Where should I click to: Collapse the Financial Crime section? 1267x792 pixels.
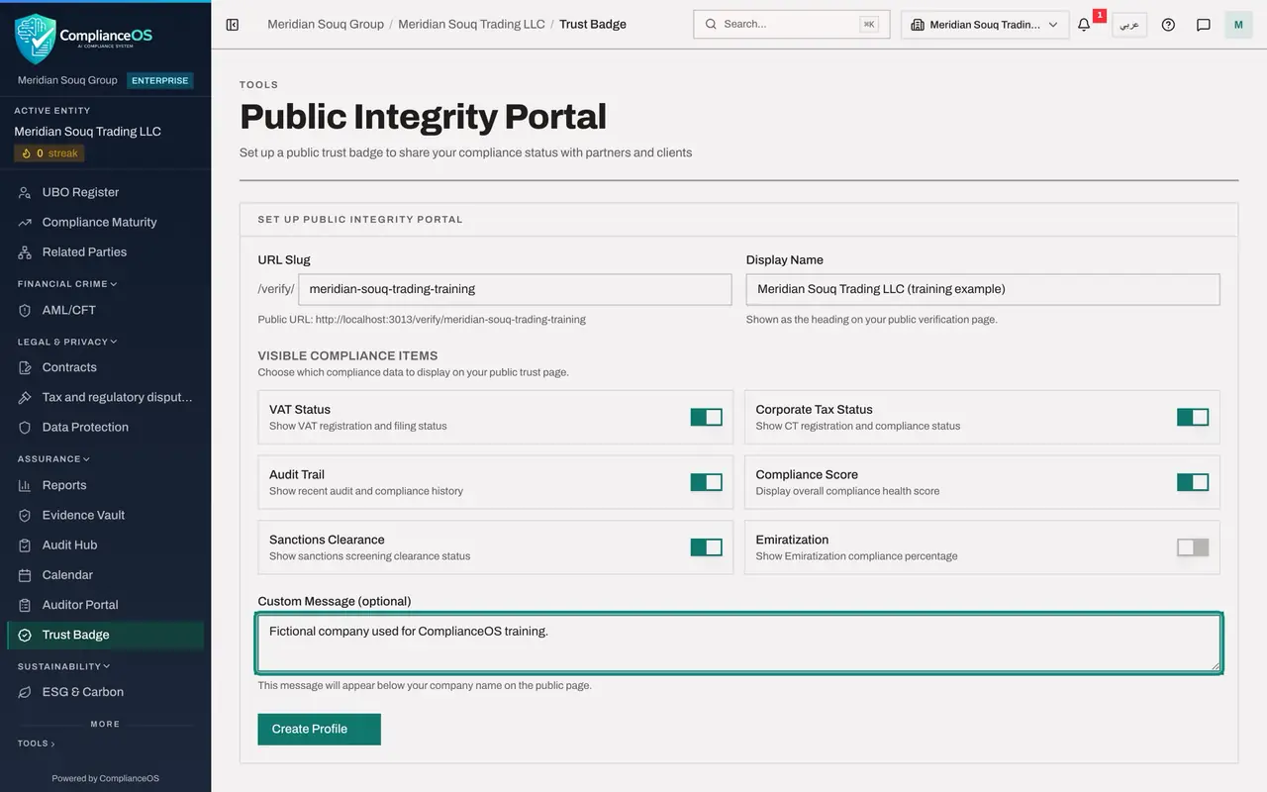point(67,284)
